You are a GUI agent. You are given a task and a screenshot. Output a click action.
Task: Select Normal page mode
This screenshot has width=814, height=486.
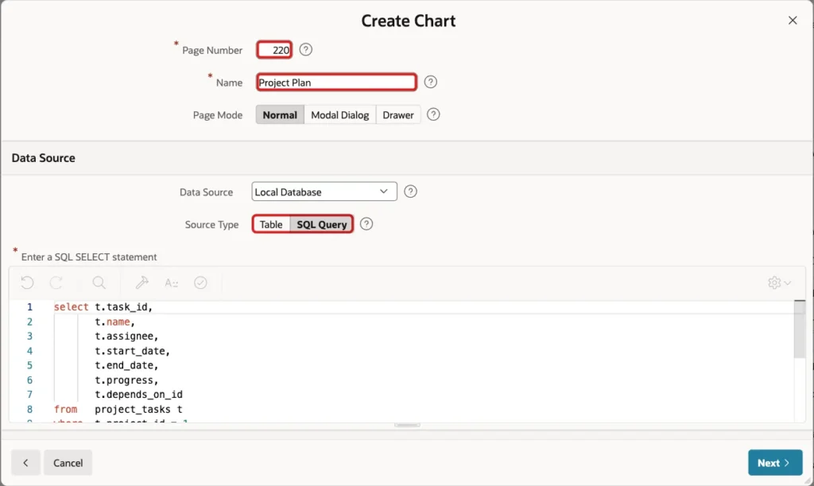tap(280, 114)
